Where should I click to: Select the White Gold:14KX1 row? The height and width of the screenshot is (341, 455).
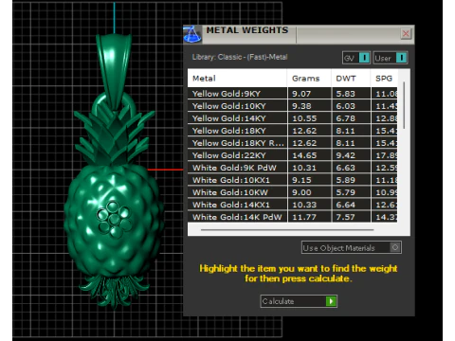click(293, 205)
